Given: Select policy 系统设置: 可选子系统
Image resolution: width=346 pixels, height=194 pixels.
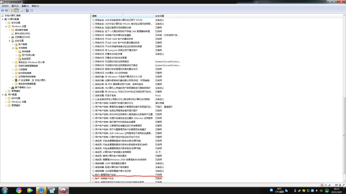Looking at the screenshot, I should coord(105,96).
